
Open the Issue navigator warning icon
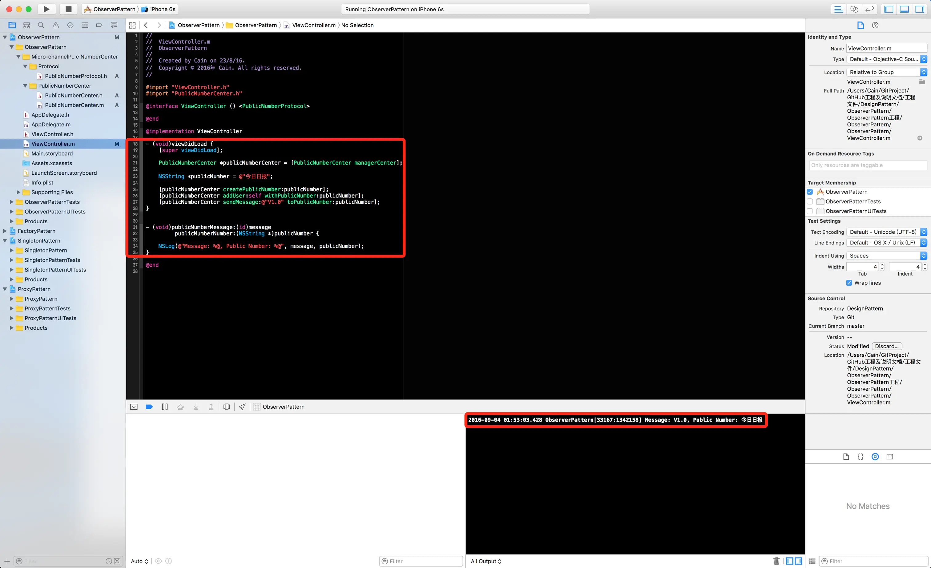click(x=55, y=25)
